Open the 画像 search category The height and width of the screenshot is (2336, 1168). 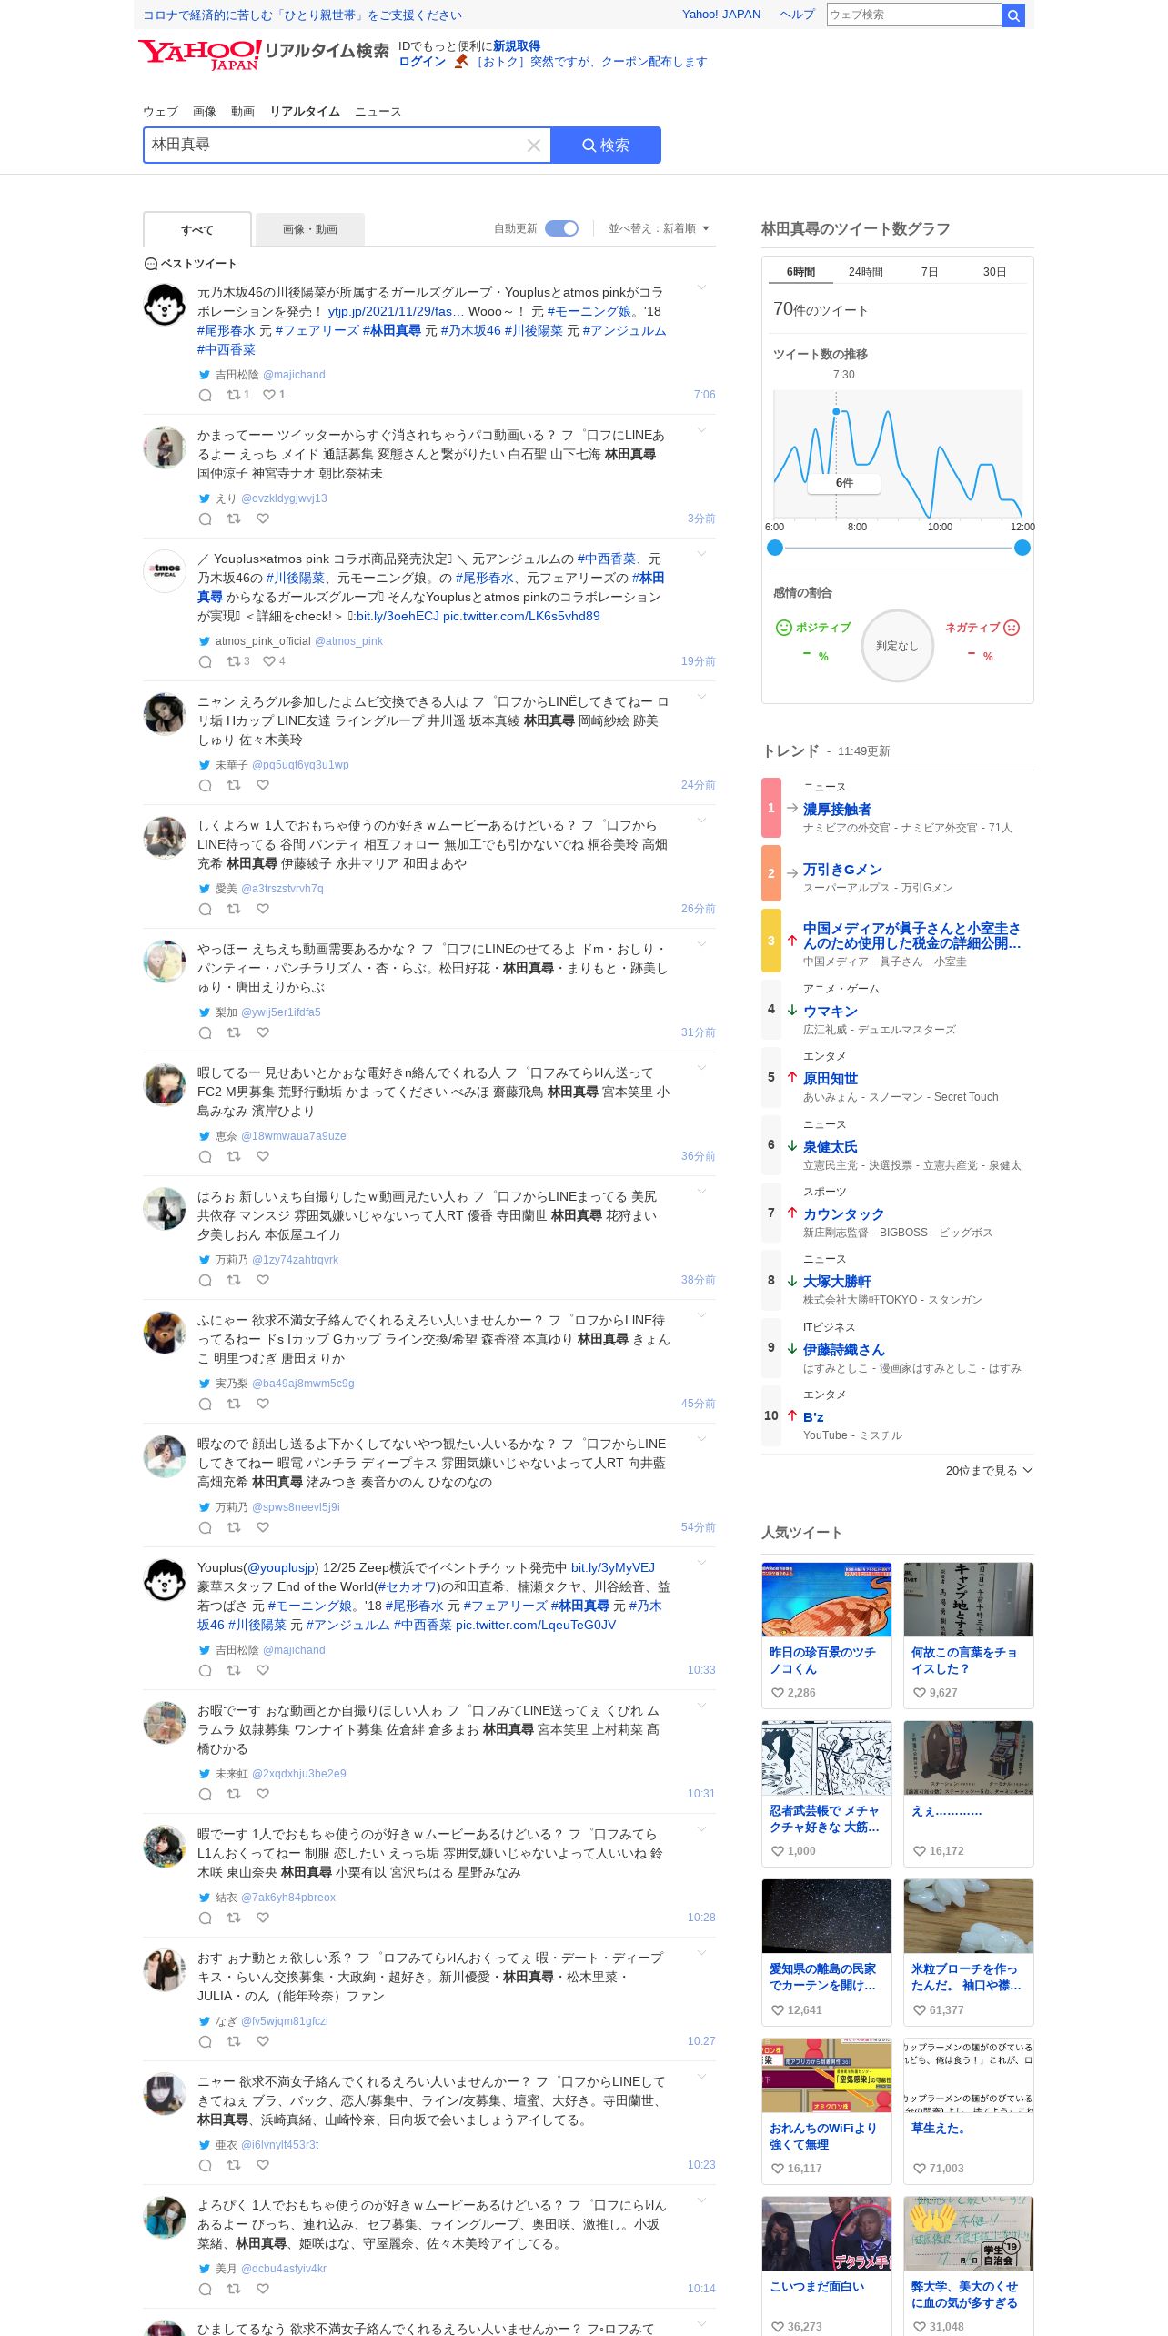pyautogui.click(x=205, y=112)
